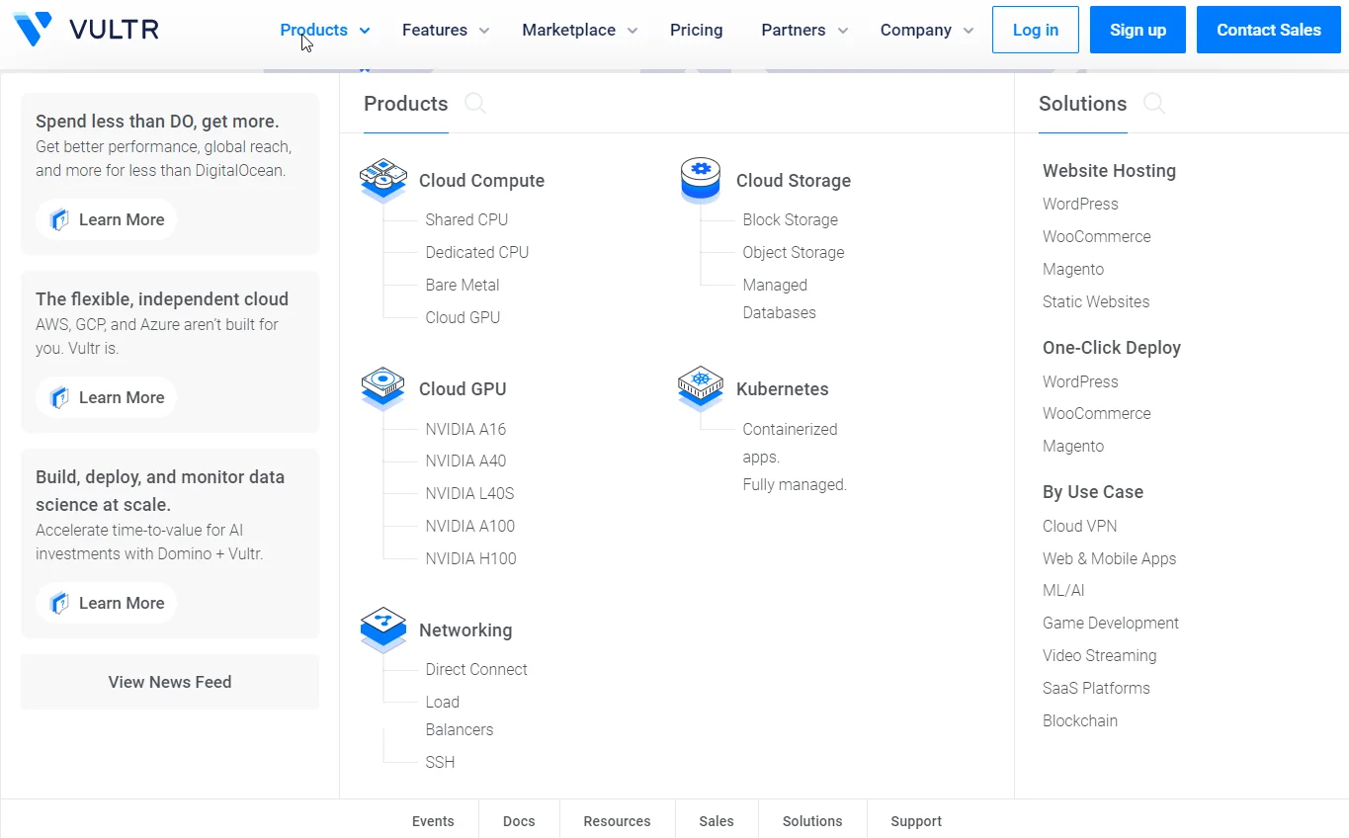Open Cloud GPU link under Cloud Compute
1349x838 pixels.
463,317
